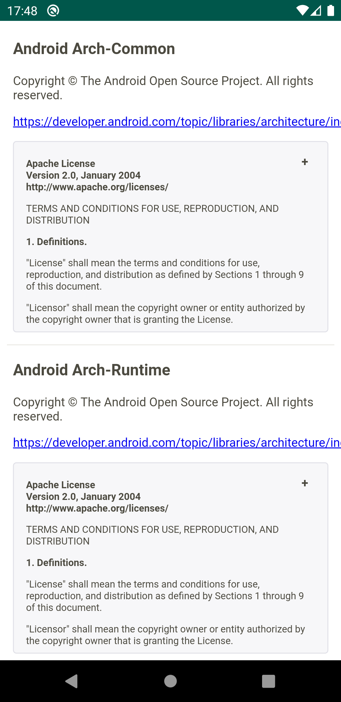Tap "Version 2.0, January 2004" in Arch-Common box
Screen dimensions: 341x702
83,175
